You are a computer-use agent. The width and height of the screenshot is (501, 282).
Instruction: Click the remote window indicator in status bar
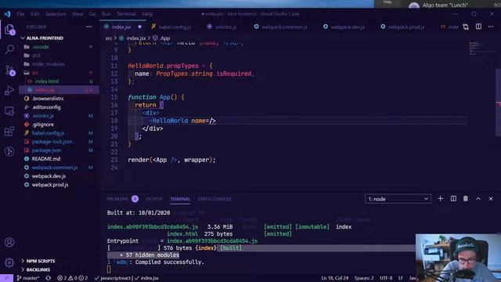coord(6,278)
